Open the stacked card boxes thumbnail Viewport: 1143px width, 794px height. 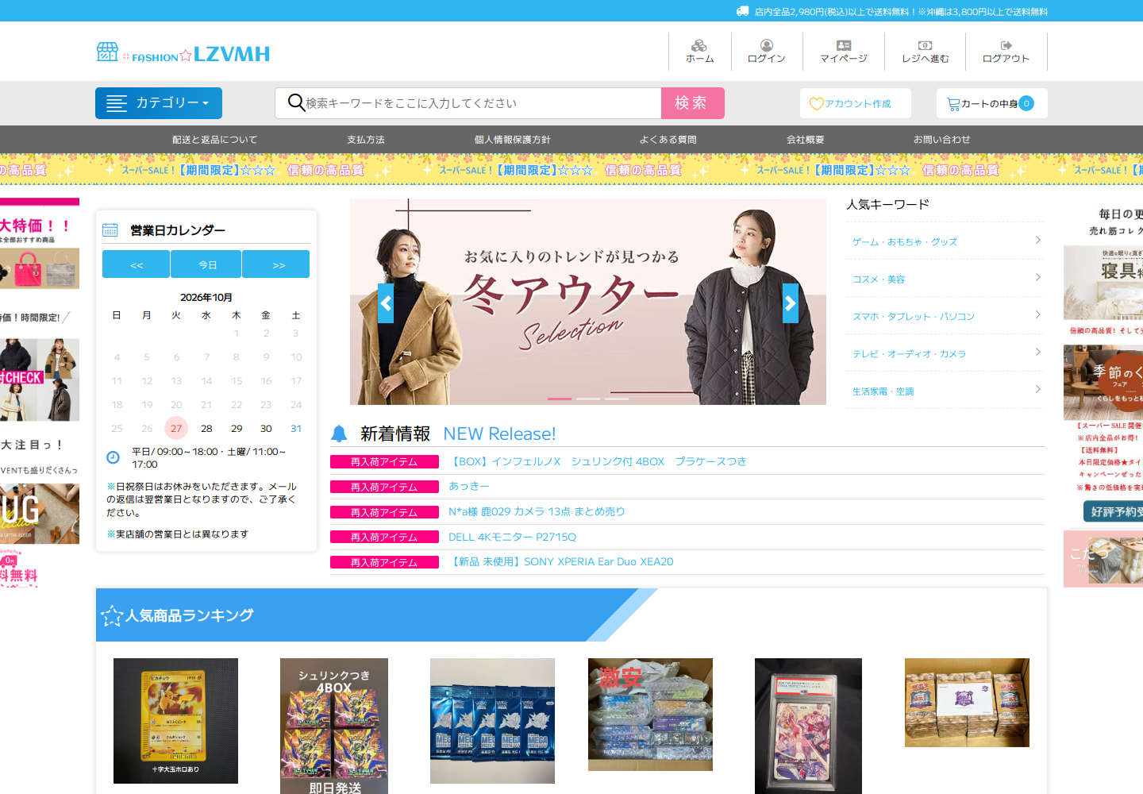967,703
